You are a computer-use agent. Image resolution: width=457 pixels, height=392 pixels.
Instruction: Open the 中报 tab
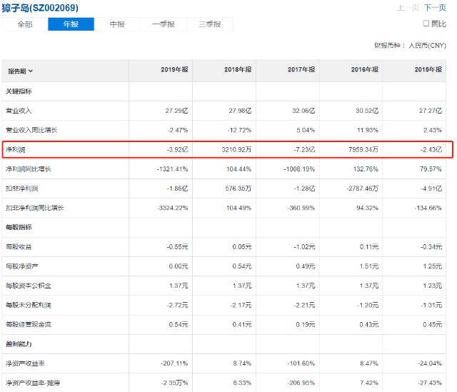[x=117, y=24]
